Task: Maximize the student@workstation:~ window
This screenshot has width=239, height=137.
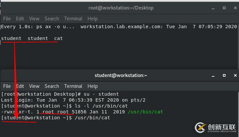Action: point(224,75)
